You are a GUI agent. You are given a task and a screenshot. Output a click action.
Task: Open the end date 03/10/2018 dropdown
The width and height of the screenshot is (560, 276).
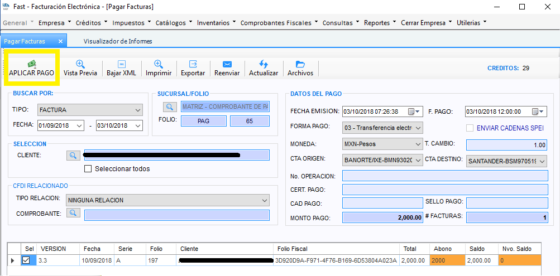coord(138,125)
